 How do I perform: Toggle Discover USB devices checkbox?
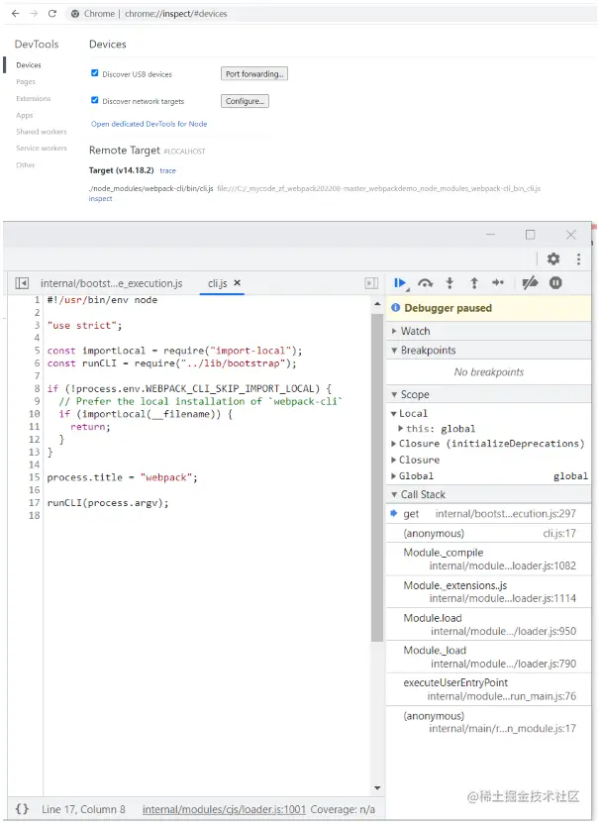pos(94,73)
